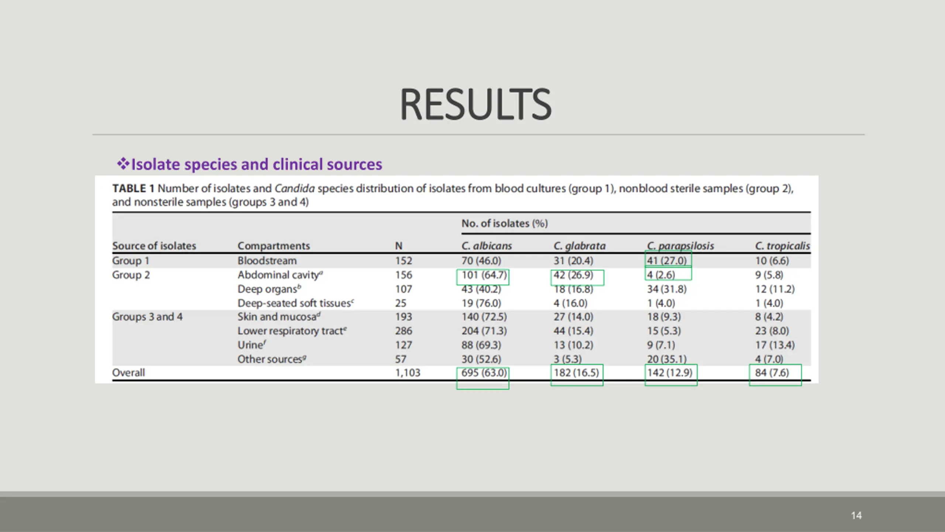
Task: Click the boxed 4 (2.6) cell
Action: (661, 275)
